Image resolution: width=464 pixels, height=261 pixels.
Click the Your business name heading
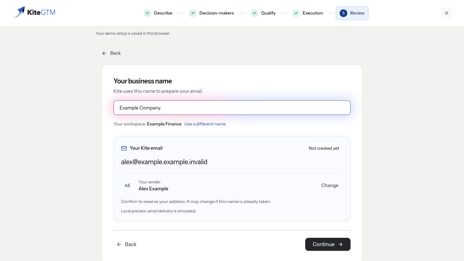(142, 81)
